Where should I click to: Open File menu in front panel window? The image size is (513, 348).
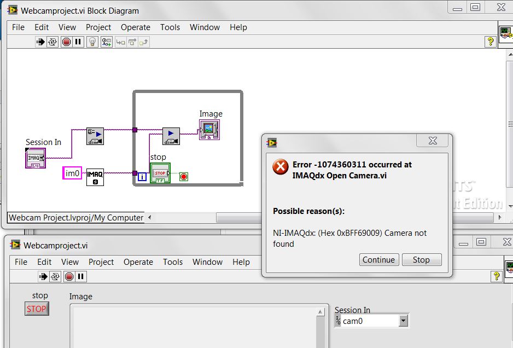(x=21, y=262)
